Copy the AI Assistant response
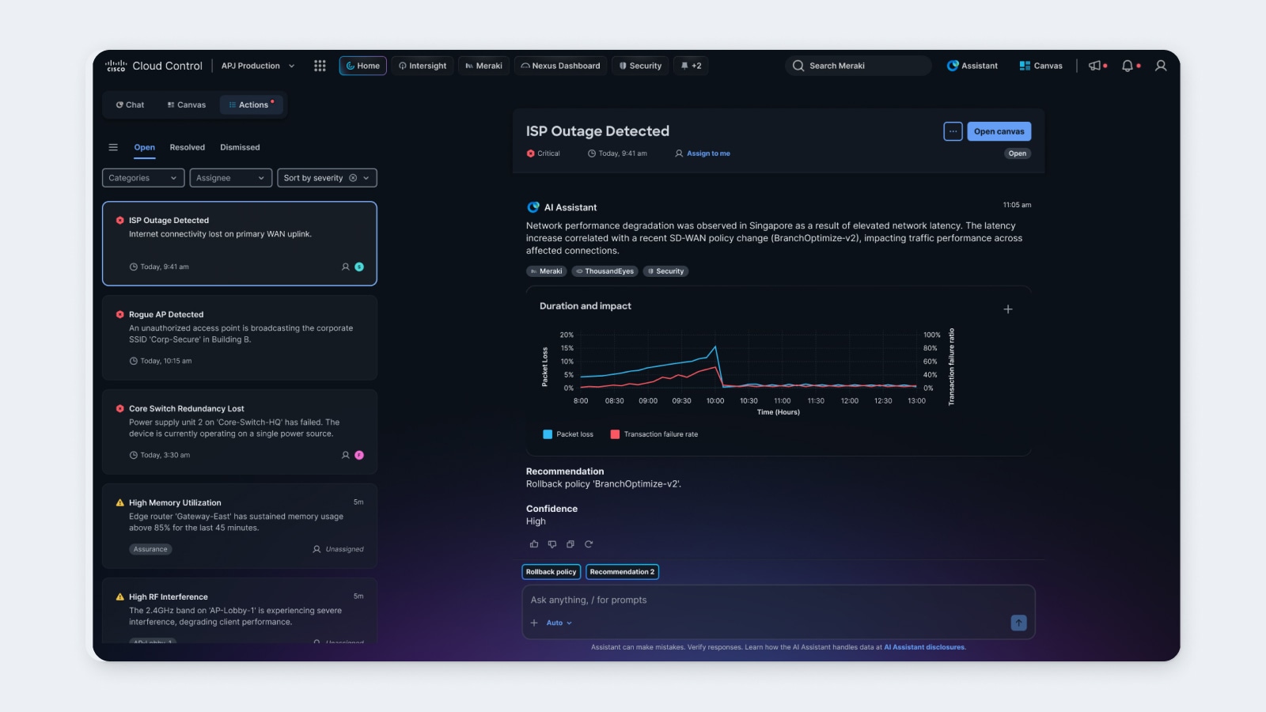Viewport: 1266px width, 712px height. click(570, 544)
